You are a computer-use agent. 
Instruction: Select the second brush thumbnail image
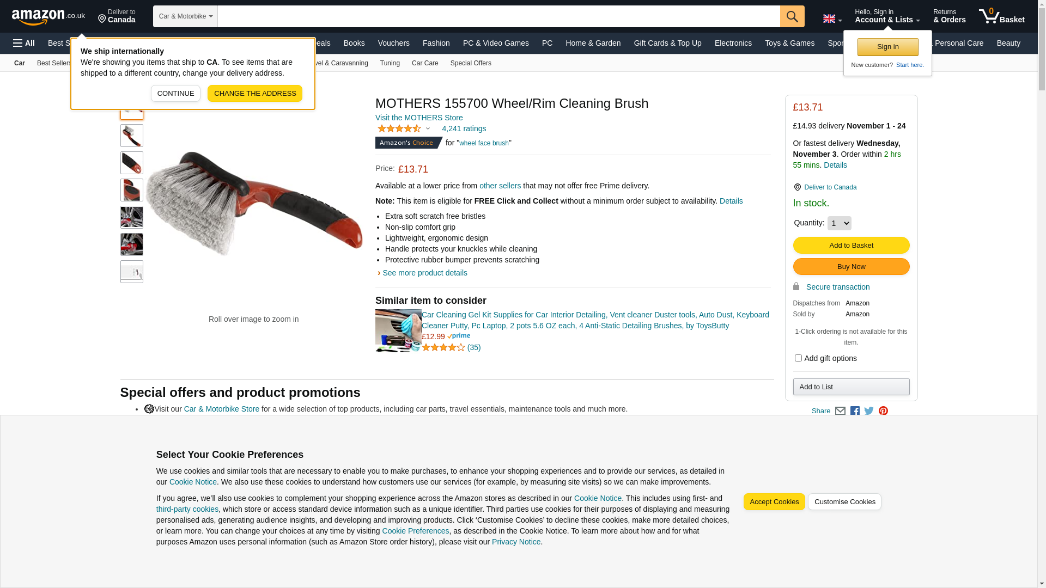coord(132,136)
